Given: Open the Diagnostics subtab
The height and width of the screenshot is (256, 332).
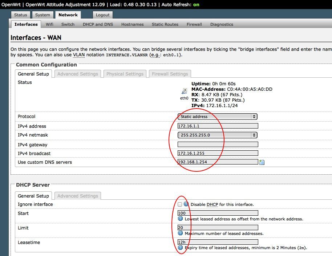Looking at the screenshot, I should 222,24.
